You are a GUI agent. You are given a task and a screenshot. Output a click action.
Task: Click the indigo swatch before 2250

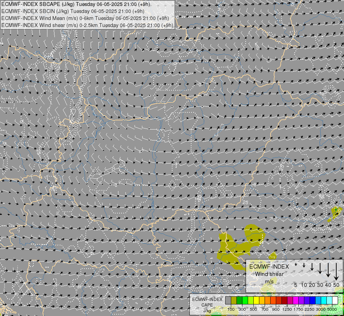(x=307, y=301)
